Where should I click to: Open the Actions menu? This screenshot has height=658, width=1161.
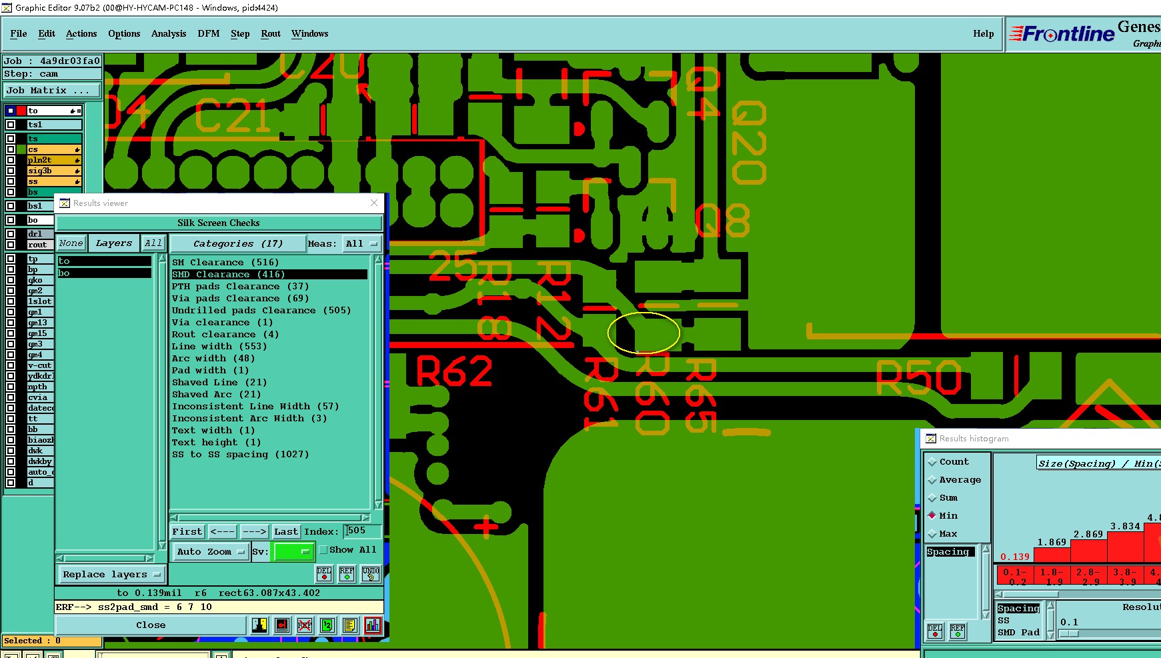[x=81, y=33]
